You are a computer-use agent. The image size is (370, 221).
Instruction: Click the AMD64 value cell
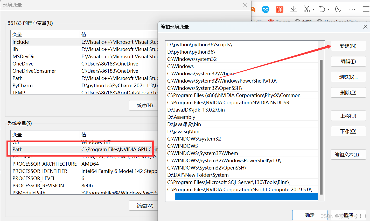pyautogui.click(x=90, y=164)
